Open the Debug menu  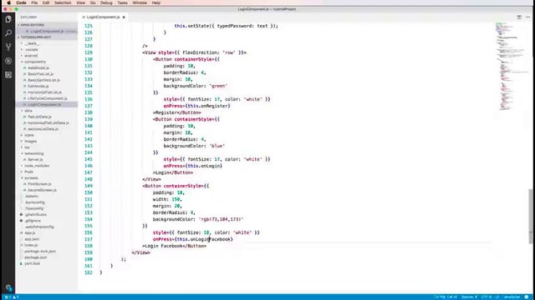tap(106, 2)
